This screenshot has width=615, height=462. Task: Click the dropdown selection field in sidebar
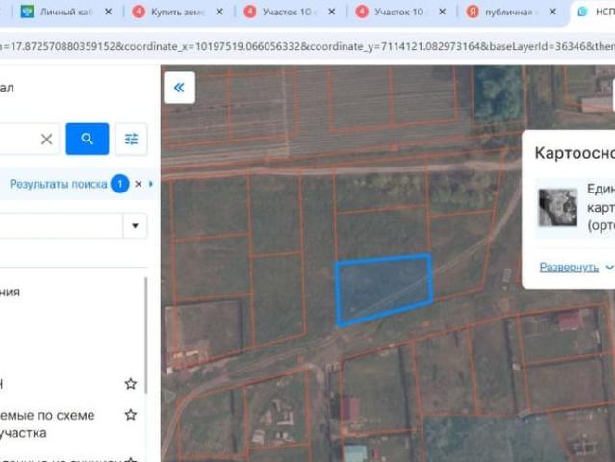(x=61, y=225)
